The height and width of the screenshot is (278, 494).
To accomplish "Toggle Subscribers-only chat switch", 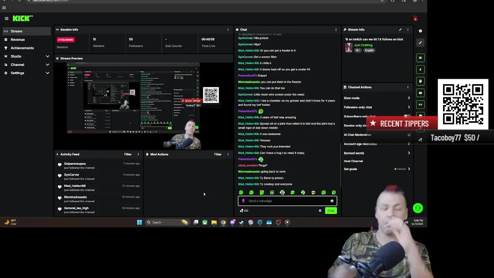I will [x=406, y=116].
